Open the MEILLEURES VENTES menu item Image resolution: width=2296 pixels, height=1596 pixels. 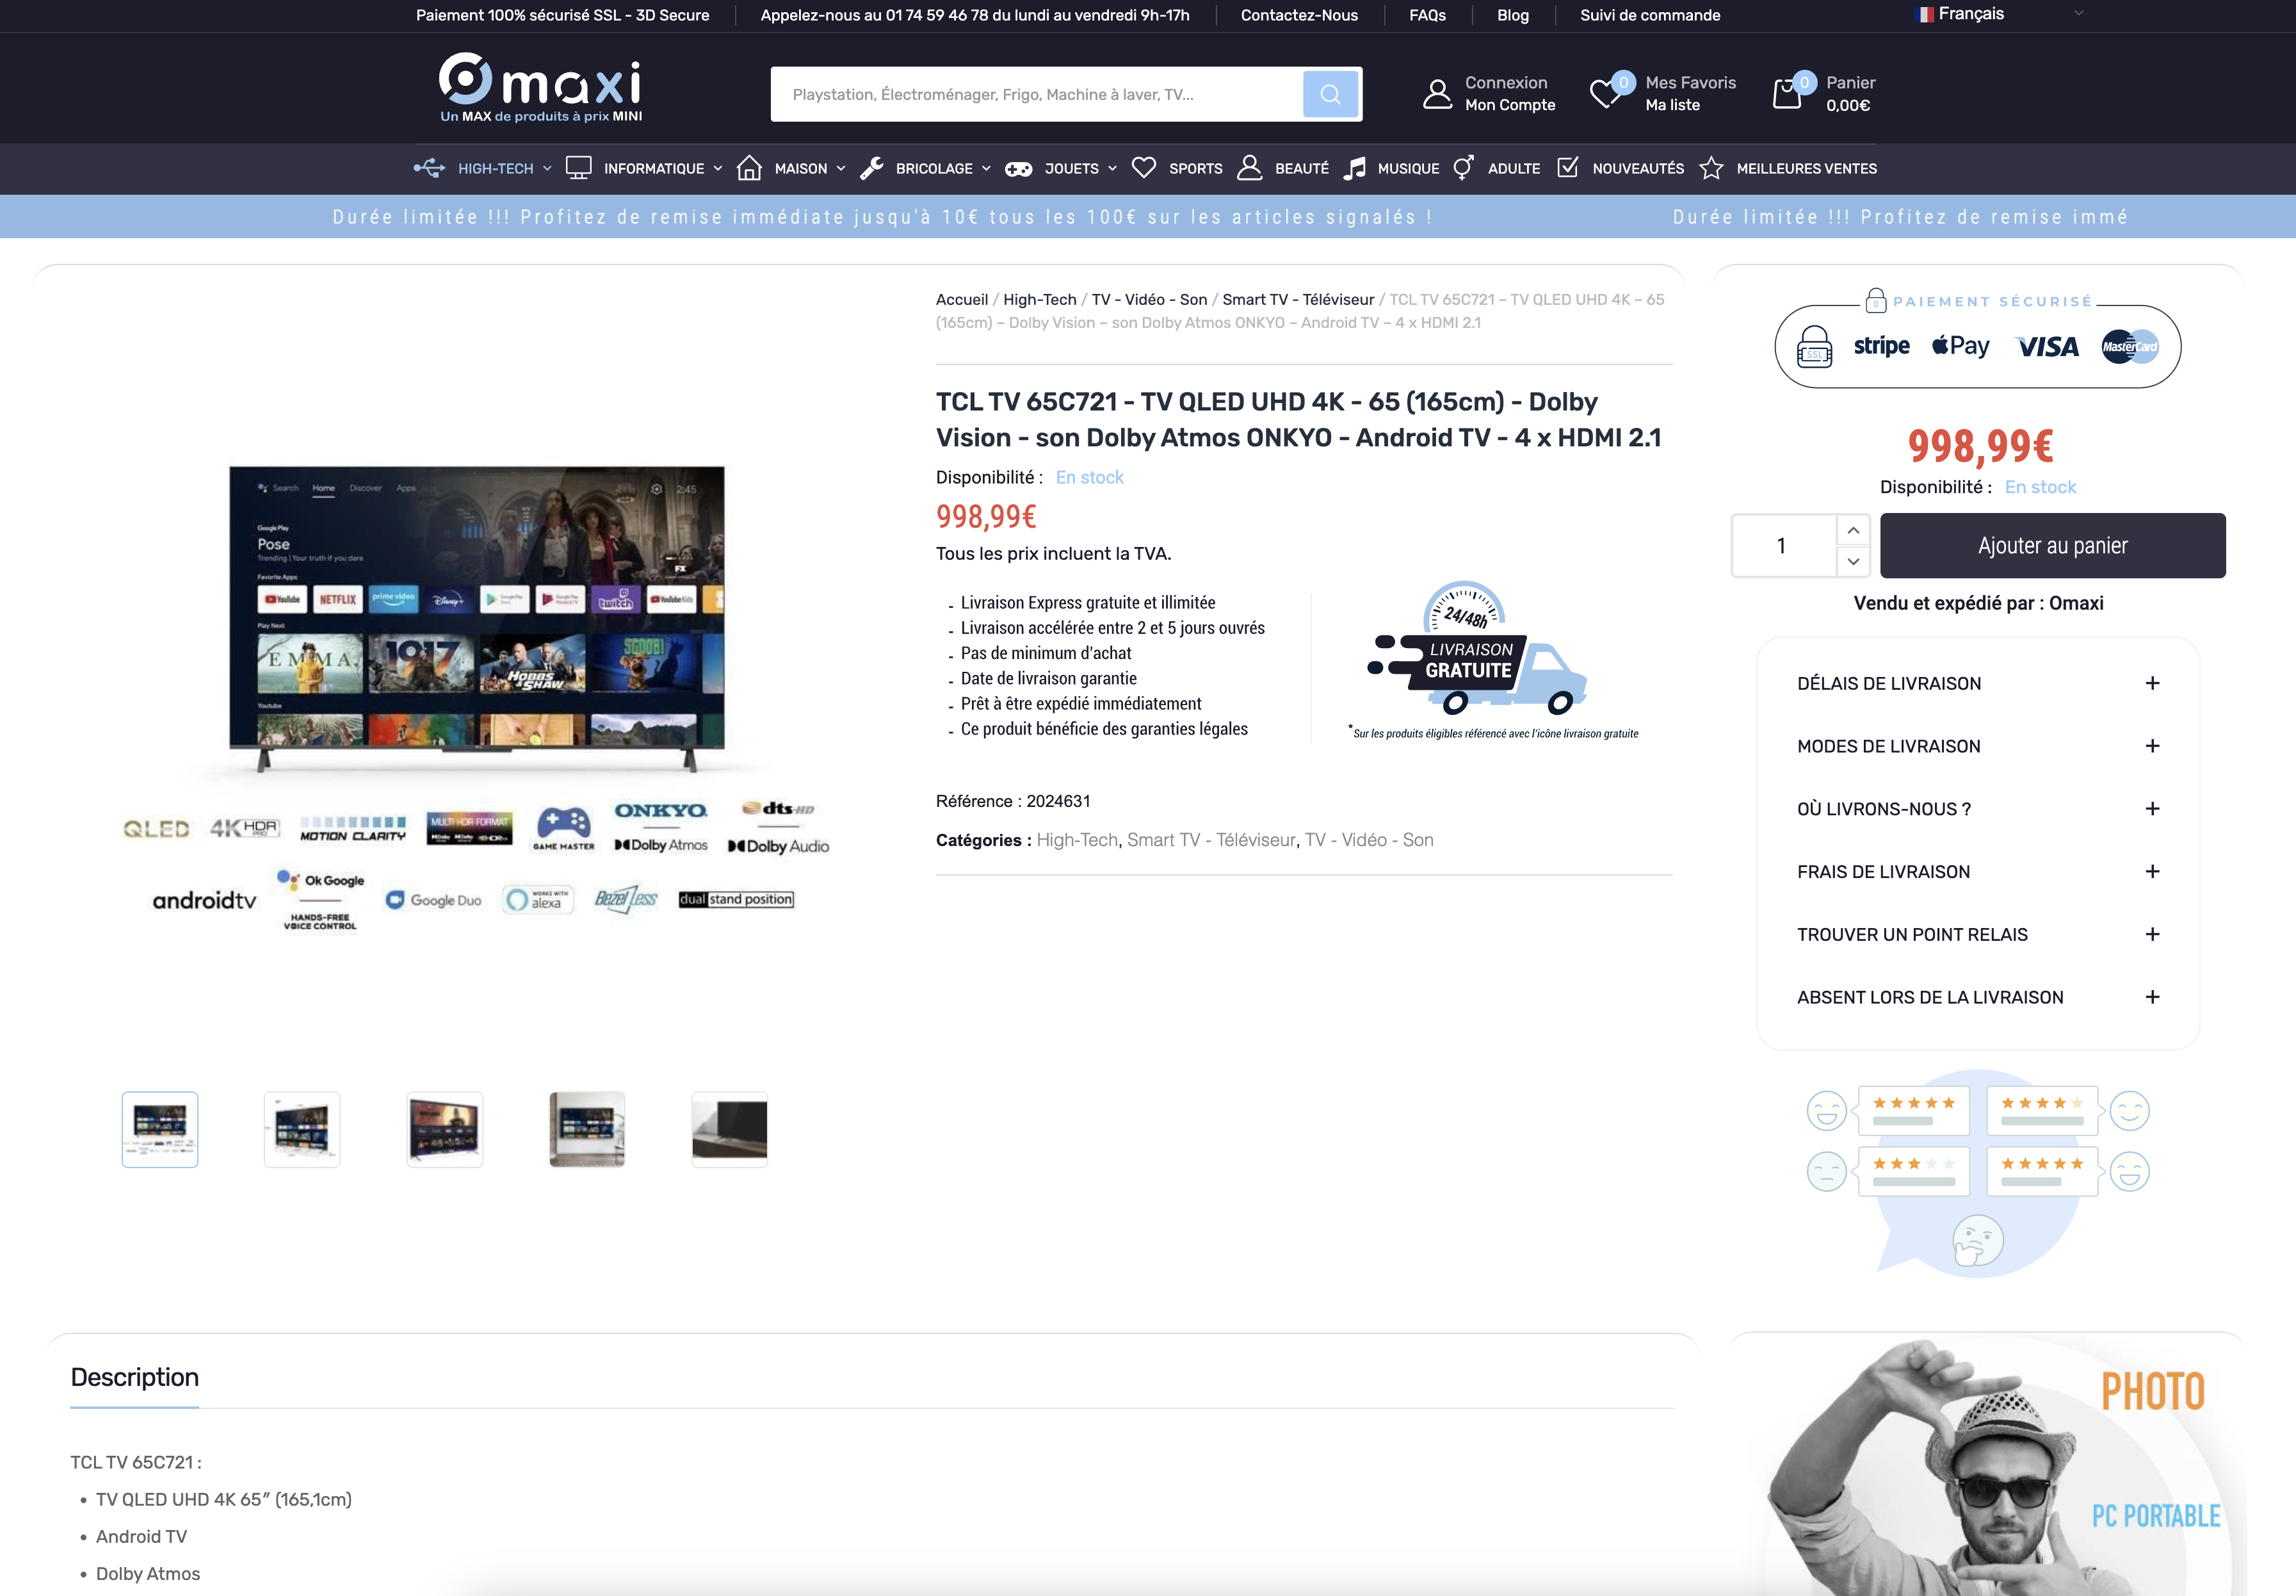click(1806, 169)
